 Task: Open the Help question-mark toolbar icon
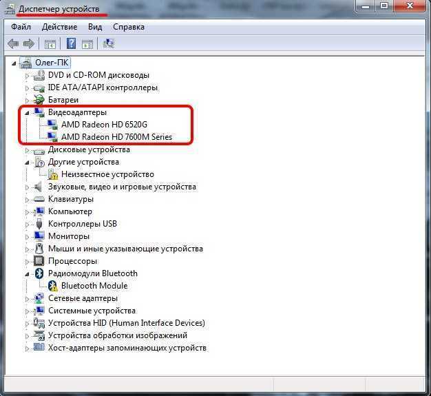coord(71,43)
